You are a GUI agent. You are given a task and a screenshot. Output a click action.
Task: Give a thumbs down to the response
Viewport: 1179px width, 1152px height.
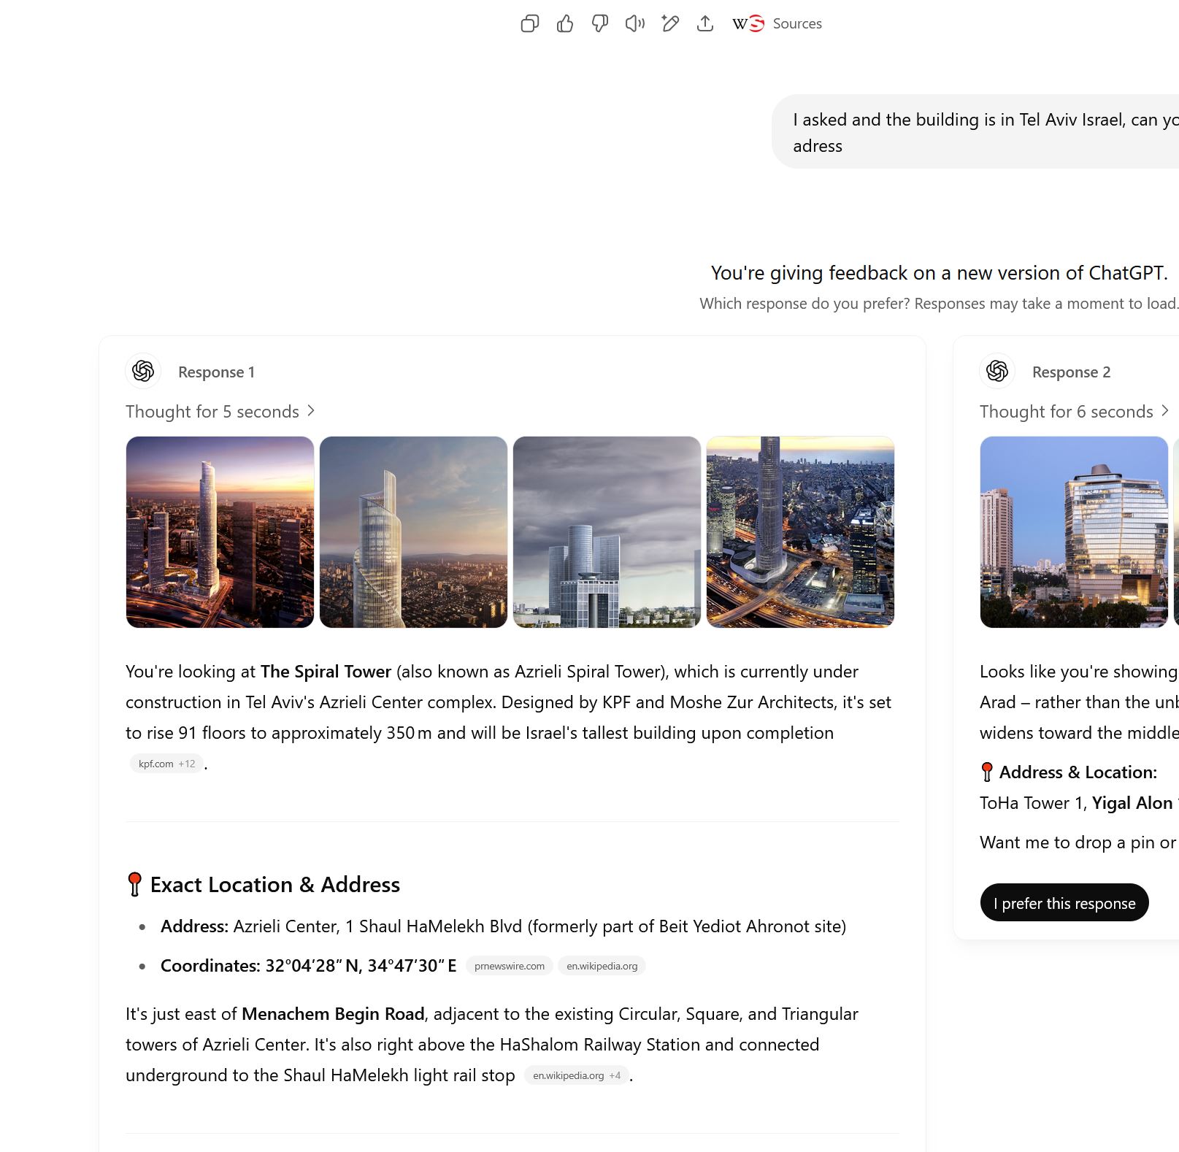[x=600, y=24]
